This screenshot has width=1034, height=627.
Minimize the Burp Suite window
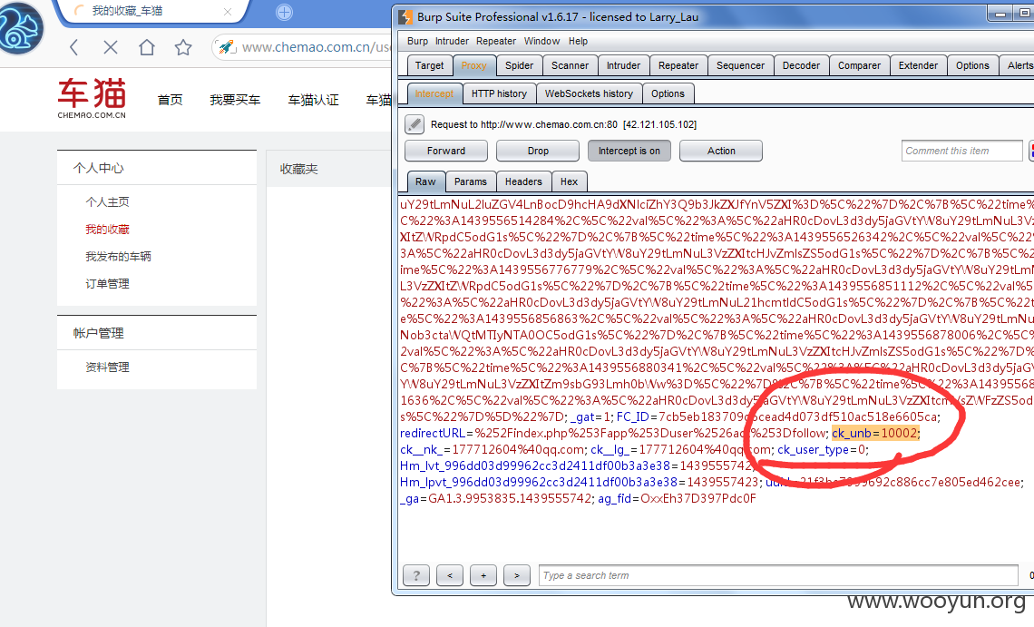pyautogui.click(x=1000, y=14)
